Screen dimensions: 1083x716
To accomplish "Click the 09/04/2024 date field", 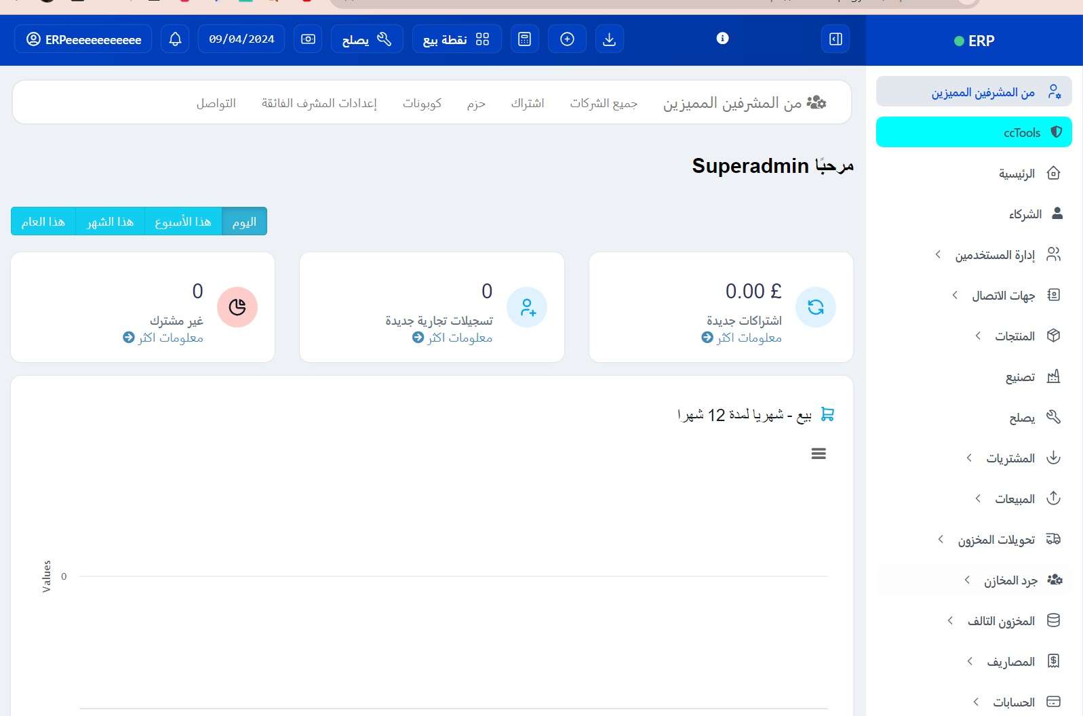I will click(x=241, y=39).
